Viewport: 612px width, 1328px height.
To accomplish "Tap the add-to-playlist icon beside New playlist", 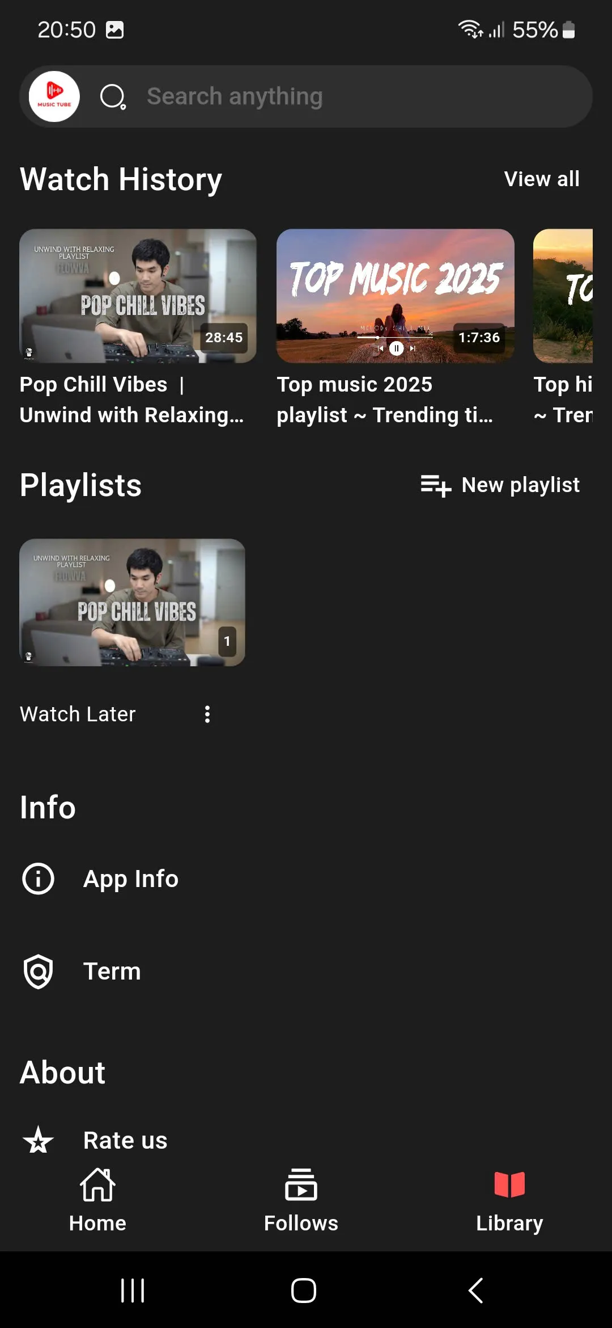I will 435,485.
